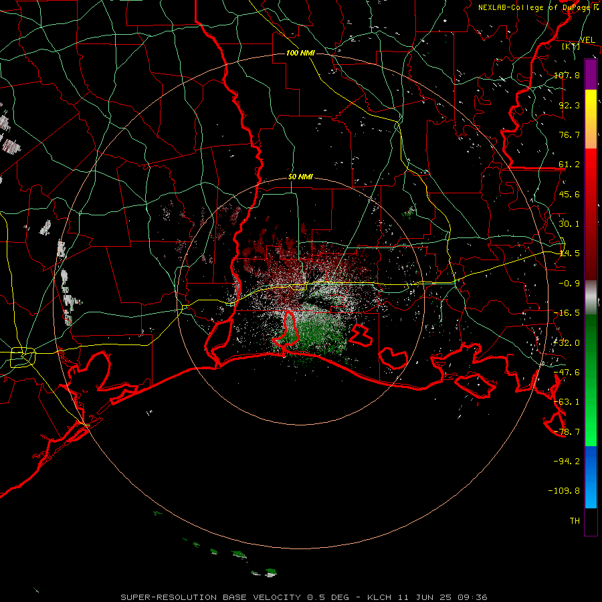
Task: Select the 30.1 velocity label
Action: point(569,223)
